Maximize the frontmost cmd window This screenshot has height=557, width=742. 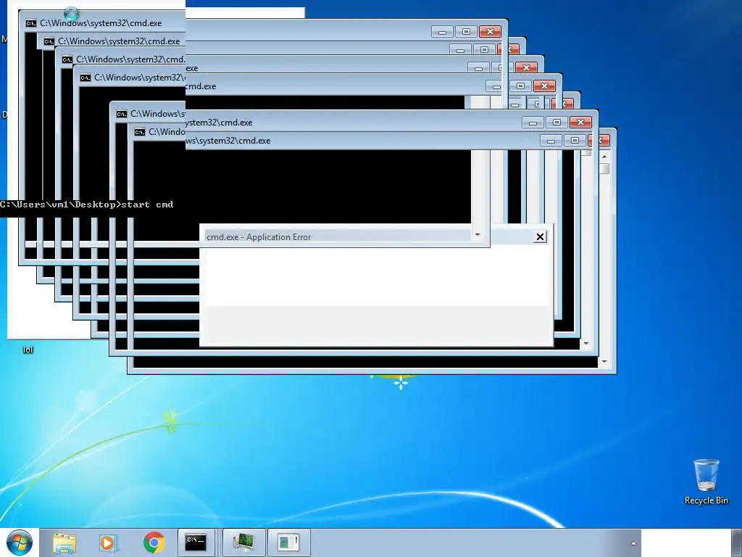(575, 141)
